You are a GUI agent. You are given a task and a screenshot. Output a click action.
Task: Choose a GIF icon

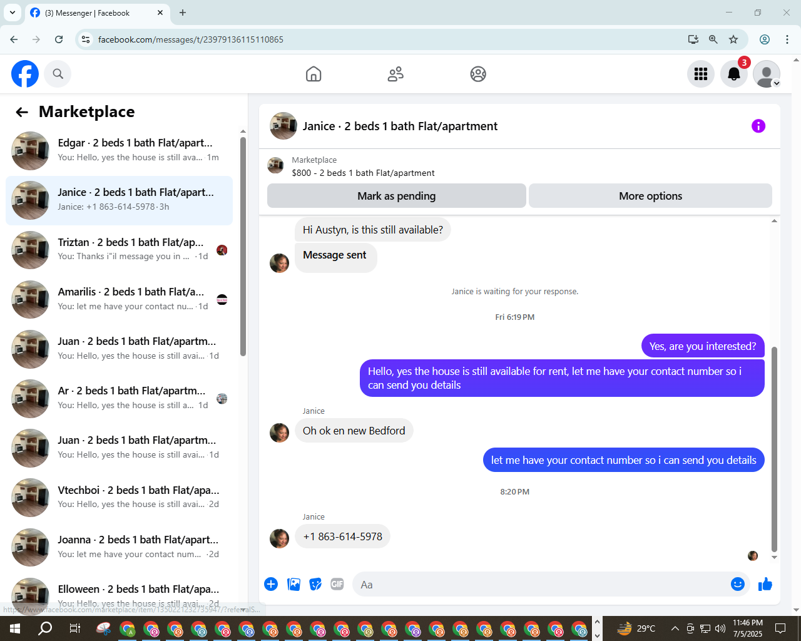[337, 584]
